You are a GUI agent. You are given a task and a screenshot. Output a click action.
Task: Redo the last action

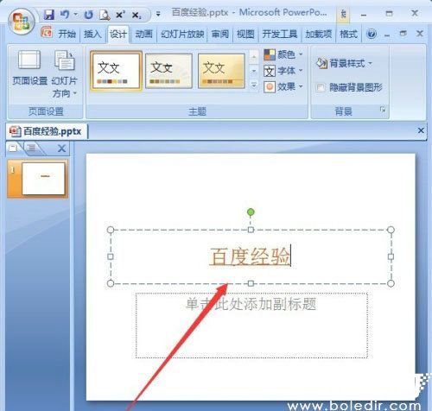click(89, 15)
